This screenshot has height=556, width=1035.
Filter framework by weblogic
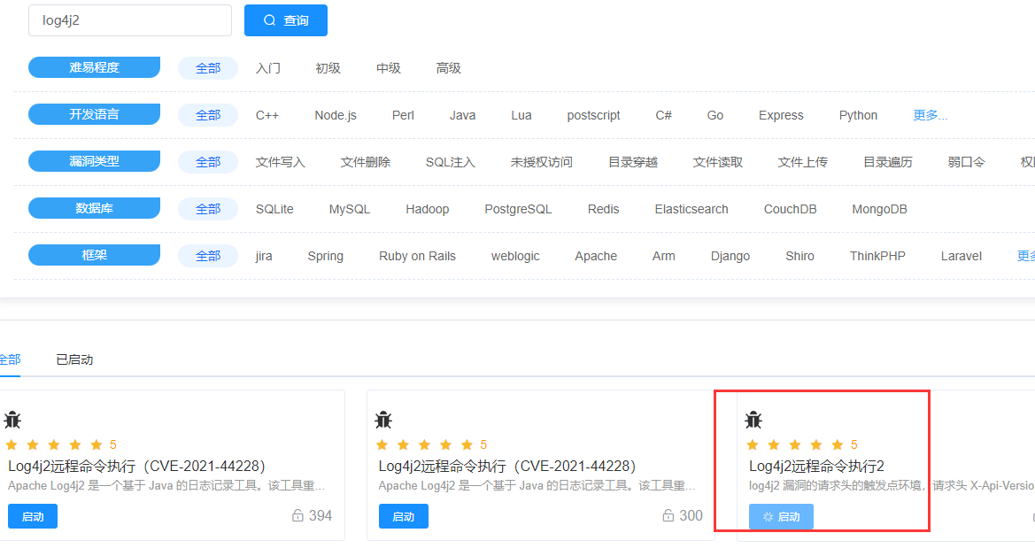pyautogui.click(x=515, y=256)
